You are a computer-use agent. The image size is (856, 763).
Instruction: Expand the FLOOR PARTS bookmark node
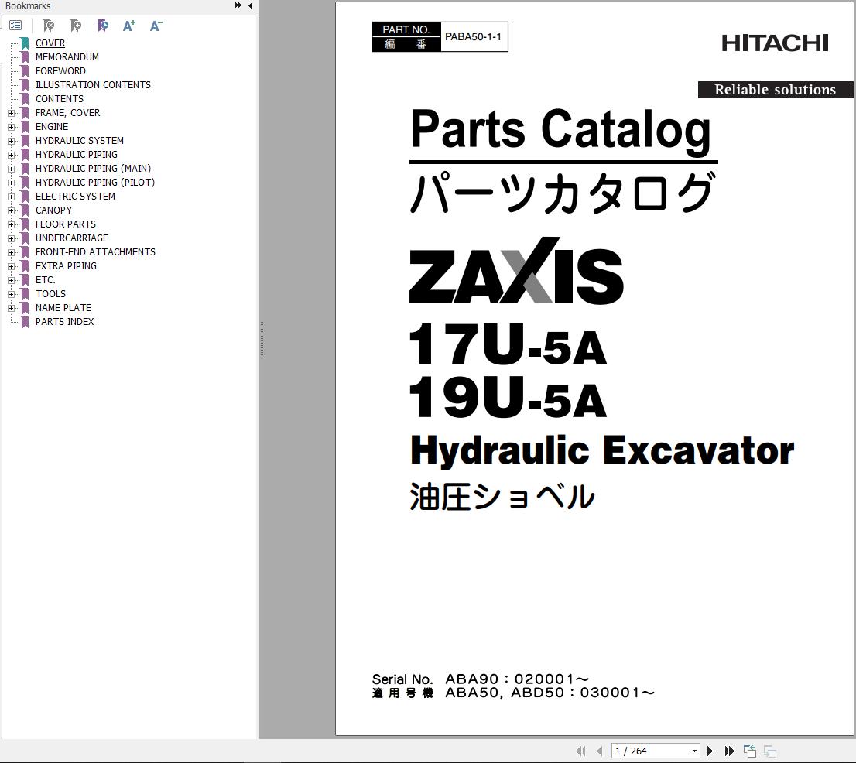coord(11,224)
